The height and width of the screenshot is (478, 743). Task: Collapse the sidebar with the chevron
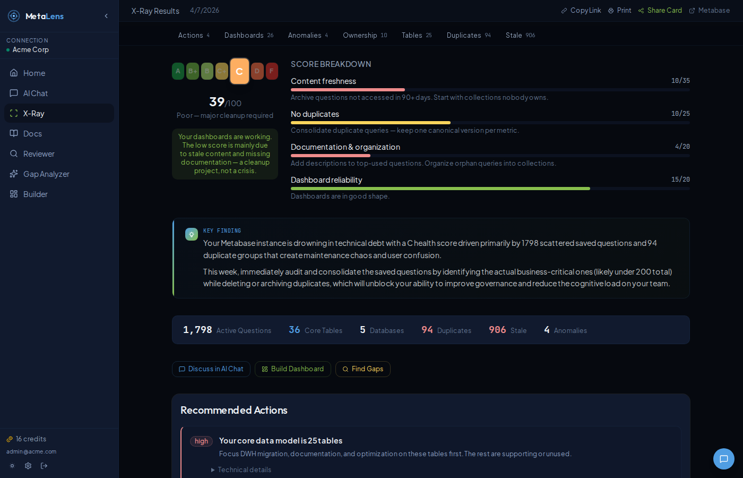[x=106, y=16]
